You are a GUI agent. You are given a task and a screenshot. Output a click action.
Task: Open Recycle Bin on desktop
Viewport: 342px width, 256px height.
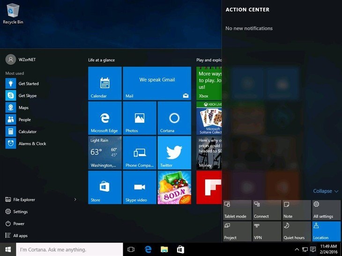(13, 14)
